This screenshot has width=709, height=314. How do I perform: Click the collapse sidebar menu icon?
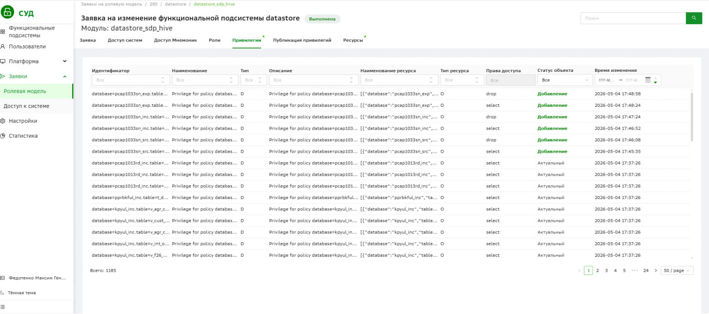point(3,308)
